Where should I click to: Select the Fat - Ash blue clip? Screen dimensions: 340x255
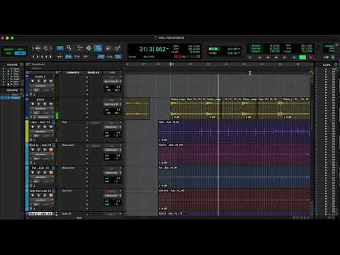[234, 177]
